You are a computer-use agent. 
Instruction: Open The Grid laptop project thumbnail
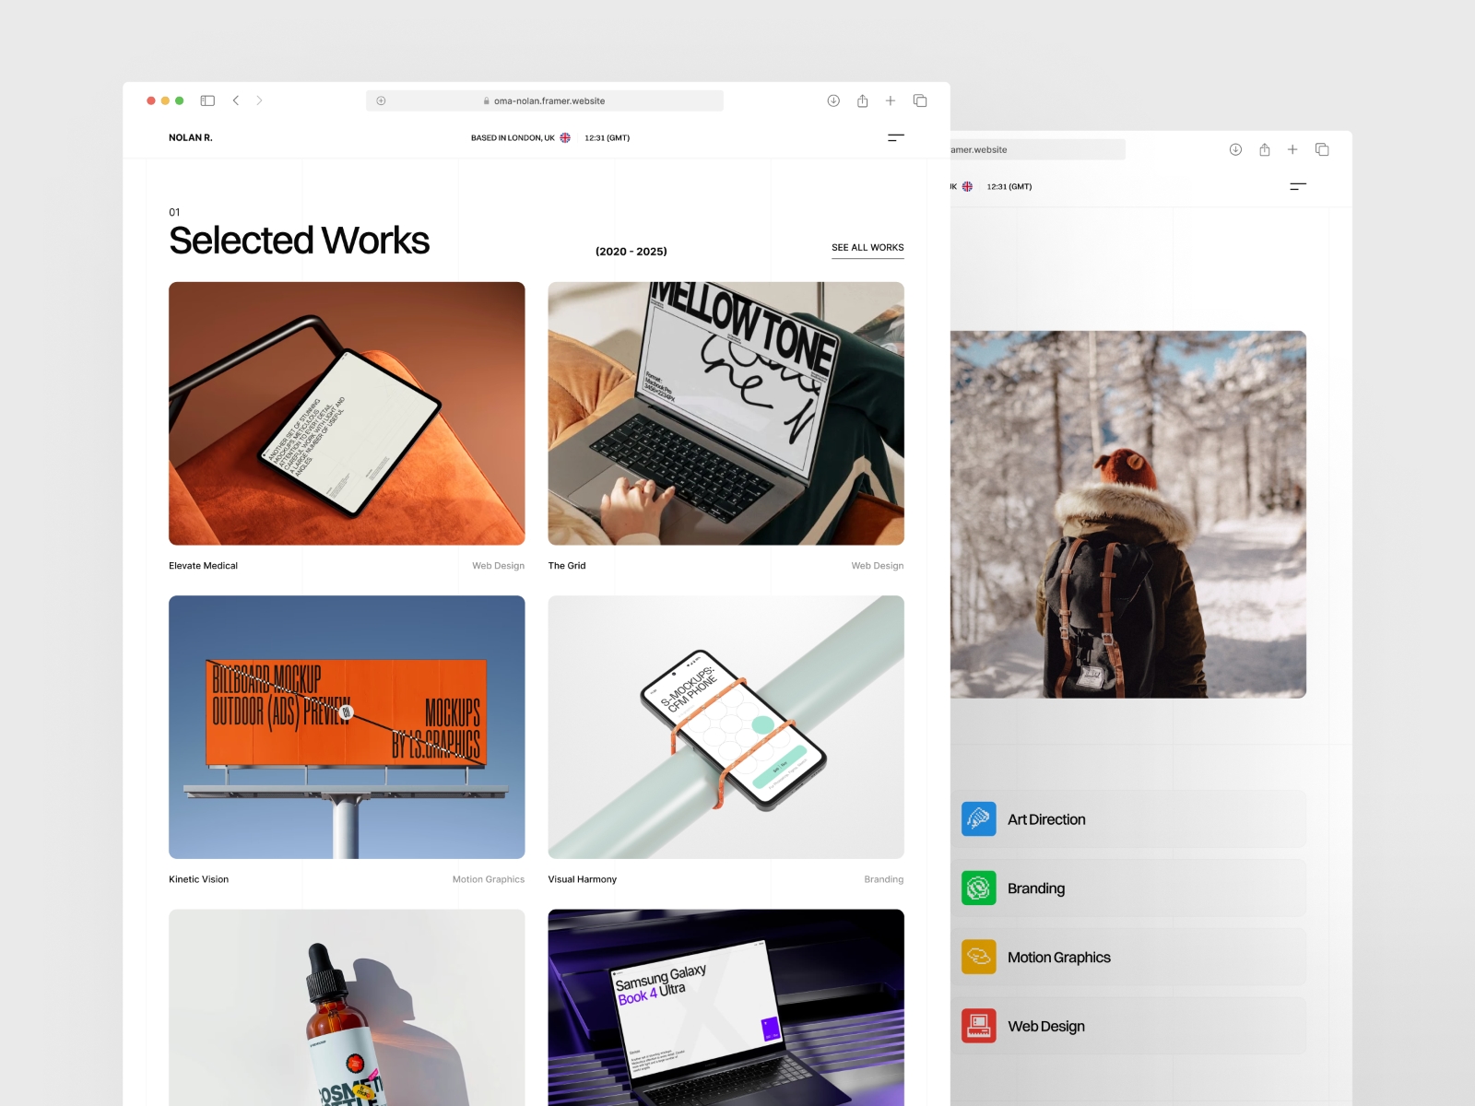click(x=726, y=413)
